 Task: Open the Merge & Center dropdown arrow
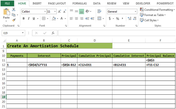coord(103,18)
